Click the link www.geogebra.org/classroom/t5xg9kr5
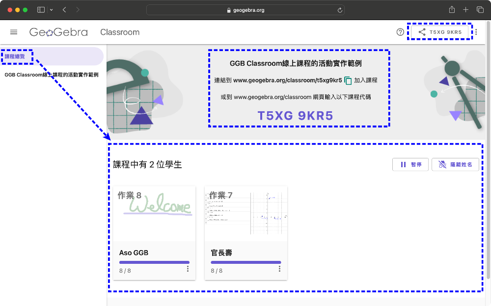This screenshot has width=491, height=306. pyautogui.click(x=287, y=80)
